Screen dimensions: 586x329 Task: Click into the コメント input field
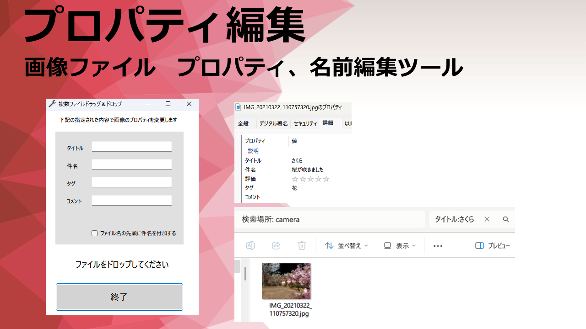coord(131,201)
